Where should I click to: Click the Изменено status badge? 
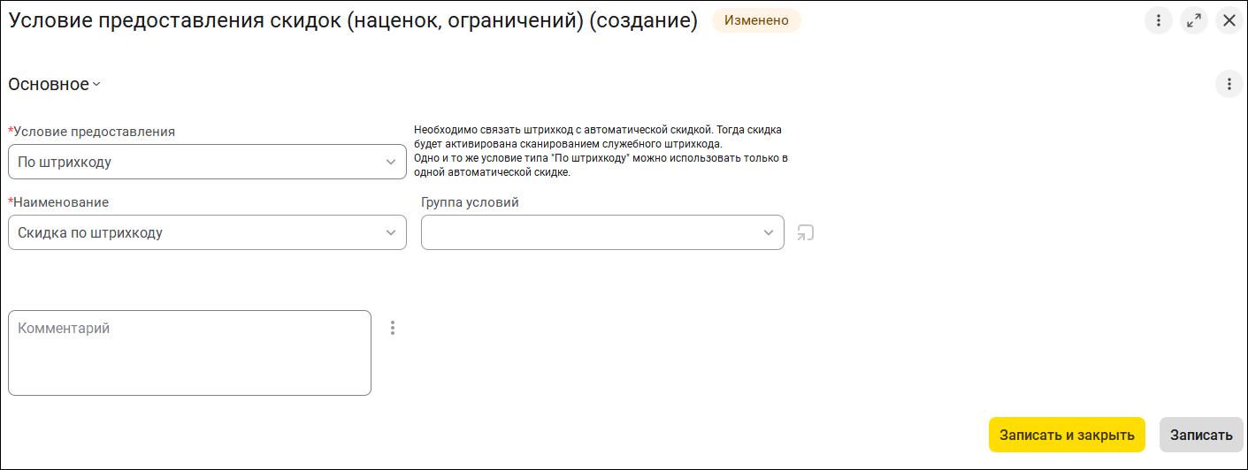(x=756, y=21)
